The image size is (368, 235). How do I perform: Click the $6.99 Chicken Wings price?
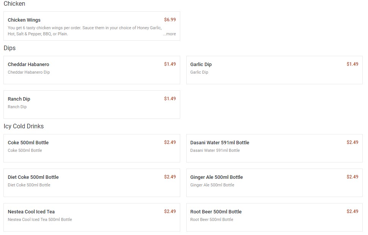pyautogui.click(x=170, y=20)
